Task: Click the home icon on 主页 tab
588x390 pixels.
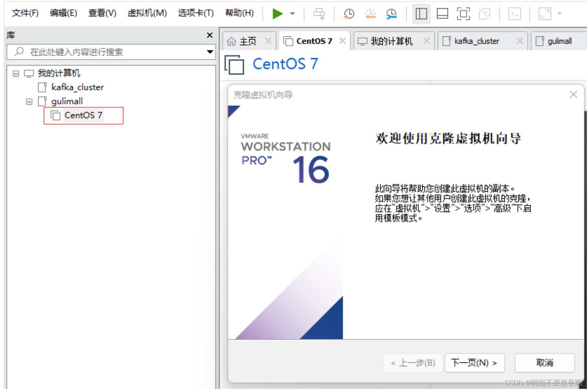Action: pyautogui.click(x=231, y=41)
